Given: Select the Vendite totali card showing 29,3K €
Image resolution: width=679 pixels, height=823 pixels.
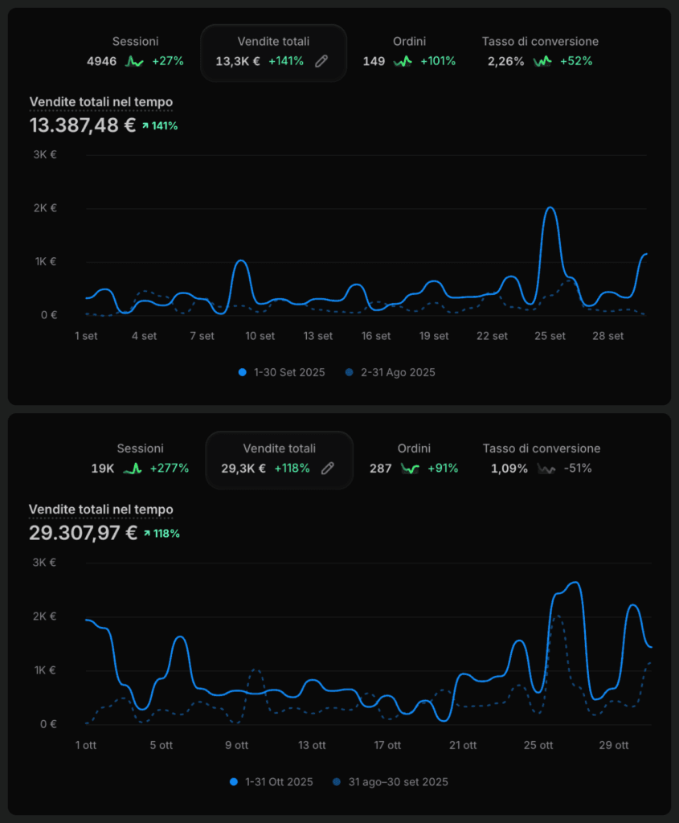Looking at the screenshot, I should [279, 460].
